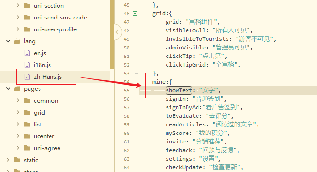Click the adminVisible key
This screenshot has height=172, width=317.
tap(185, 48)
